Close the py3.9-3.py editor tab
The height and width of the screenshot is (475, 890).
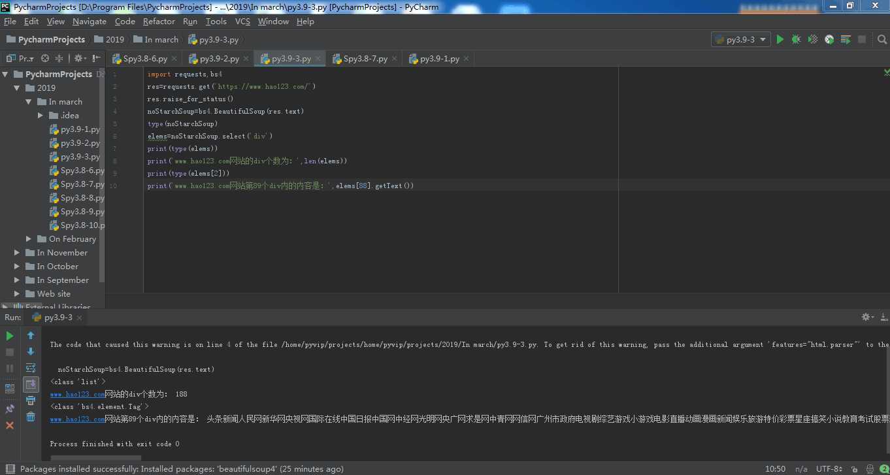click(x=319, y=59)
